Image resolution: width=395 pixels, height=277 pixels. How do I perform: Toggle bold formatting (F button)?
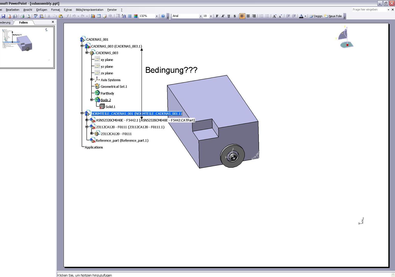point(217,16)
